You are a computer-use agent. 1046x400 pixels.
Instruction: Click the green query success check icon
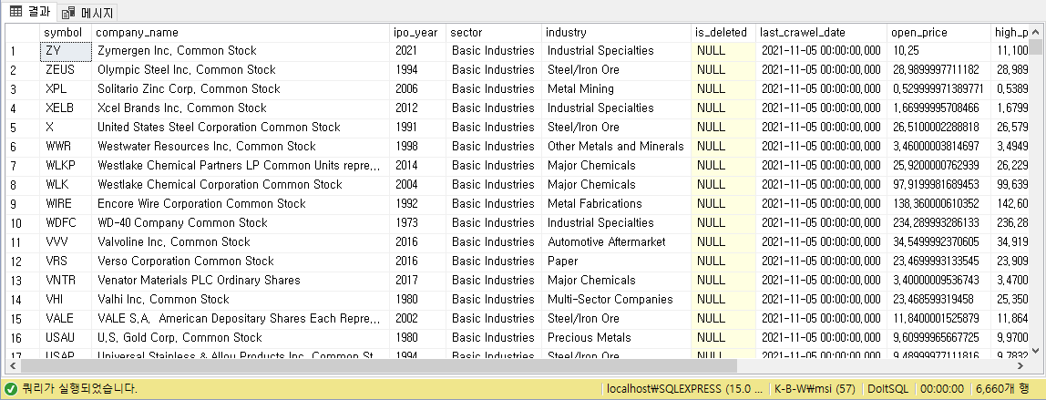[x=11, y=388]
